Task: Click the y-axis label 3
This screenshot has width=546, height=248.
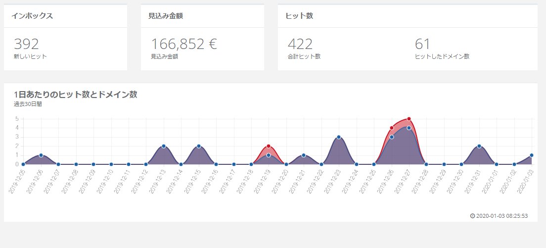Action: pos(17,137)
